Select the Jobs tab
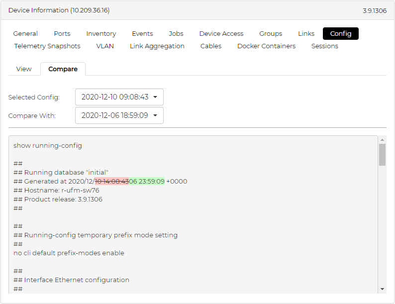The image size is (395, 304). click(176, 34)
